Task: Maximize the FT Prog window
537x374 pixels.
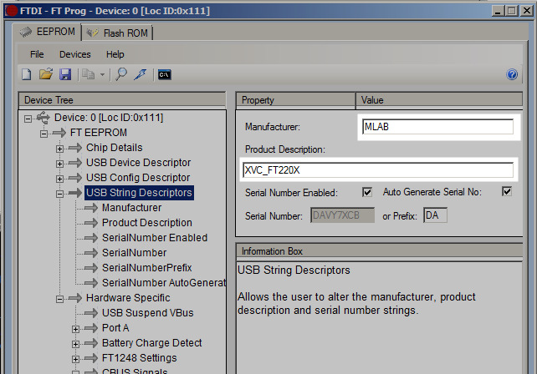Action: (512, 11)
